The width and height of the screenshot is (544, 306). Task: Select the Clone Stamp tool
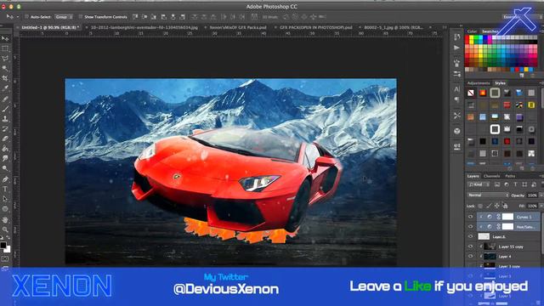5,119
